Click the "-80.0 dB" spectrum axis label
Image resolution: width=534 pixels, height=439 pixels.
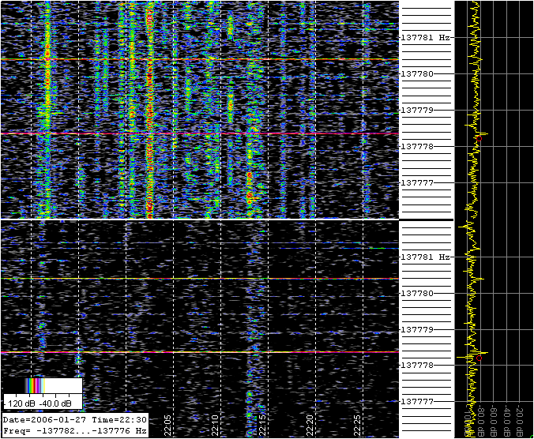tap(480, 421)
